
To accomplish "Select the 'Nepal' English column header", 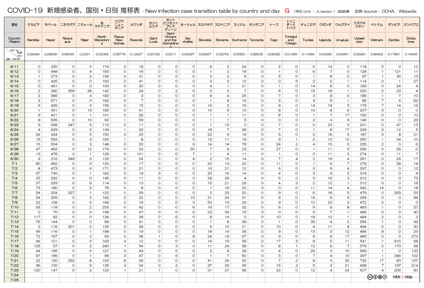I will tap(50, 40).
